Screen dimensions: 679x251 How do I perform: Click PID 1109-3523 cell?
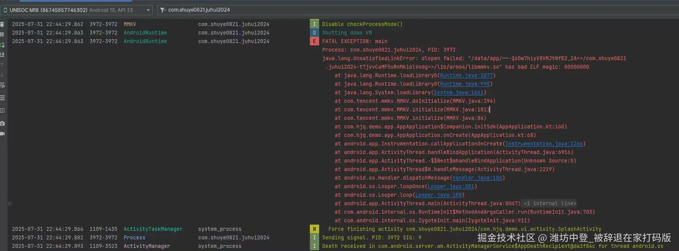tap(103, 246)
